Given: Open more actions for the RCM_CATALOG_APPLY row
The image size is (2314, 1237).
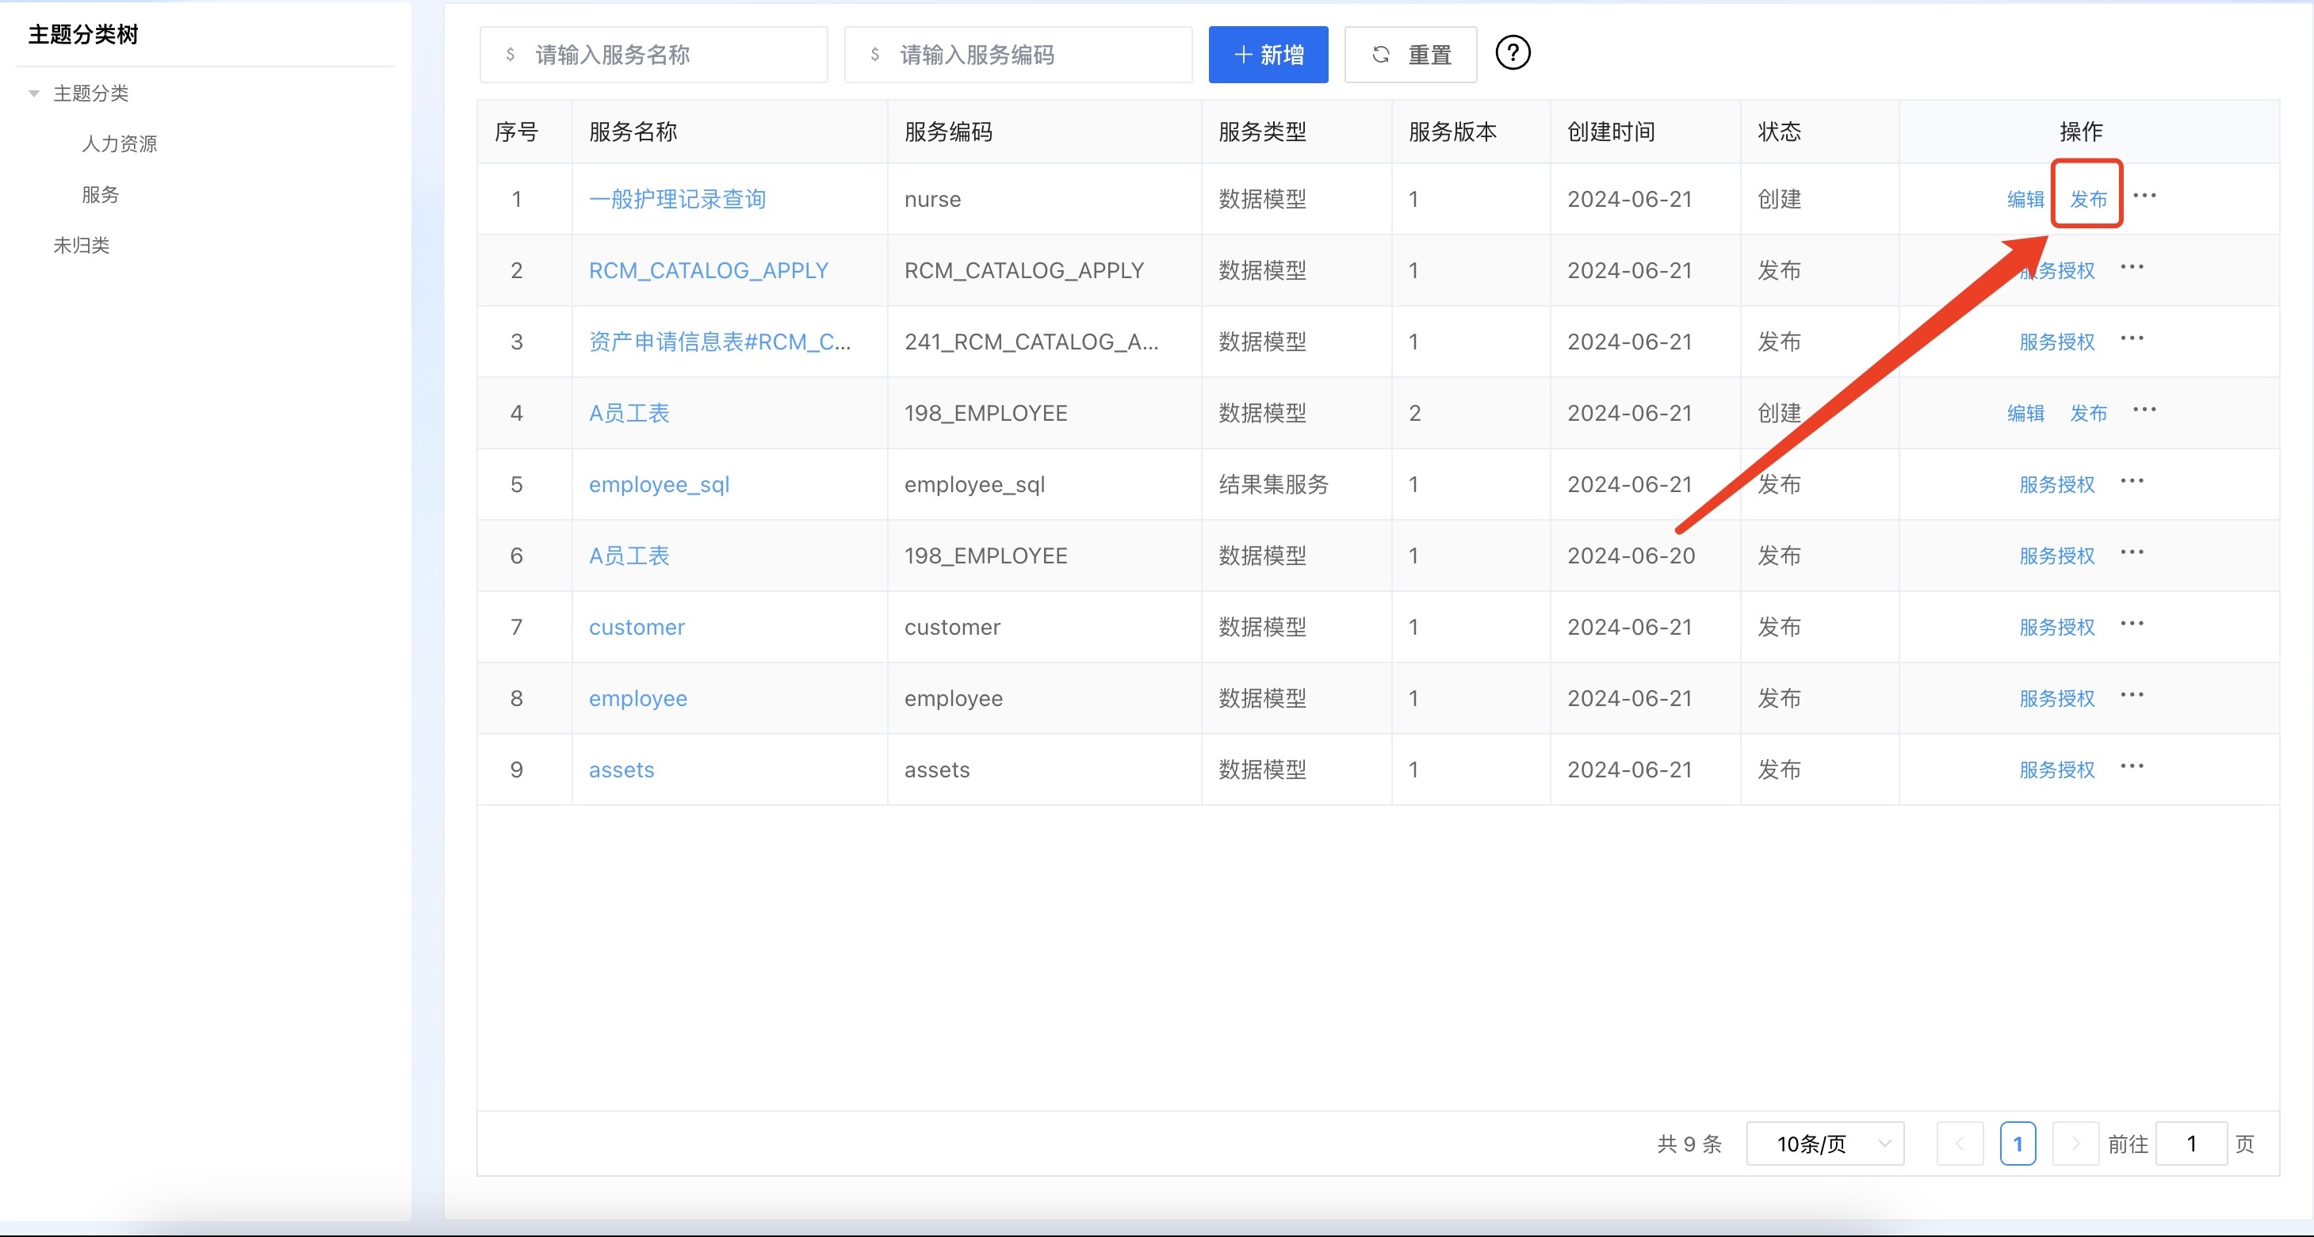Looking at the screenshot, I should pyautogui.click(x=2132, y=268).
